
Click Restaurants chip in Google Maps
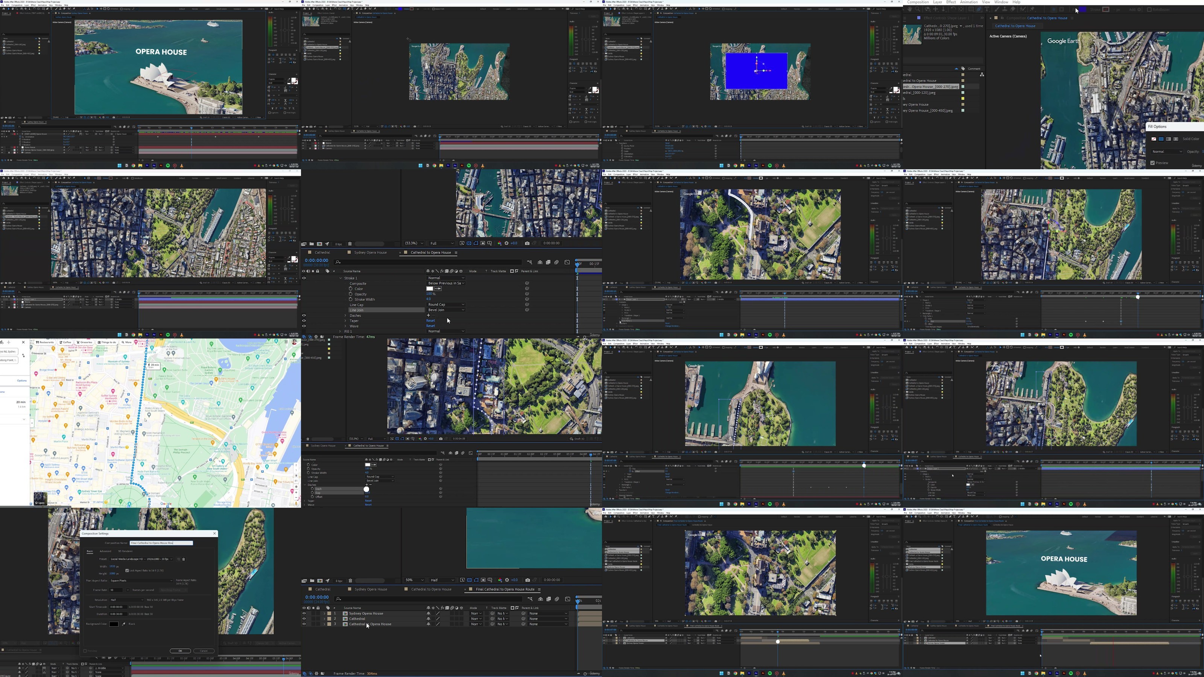pyautogui.click(x=45, y=343)
